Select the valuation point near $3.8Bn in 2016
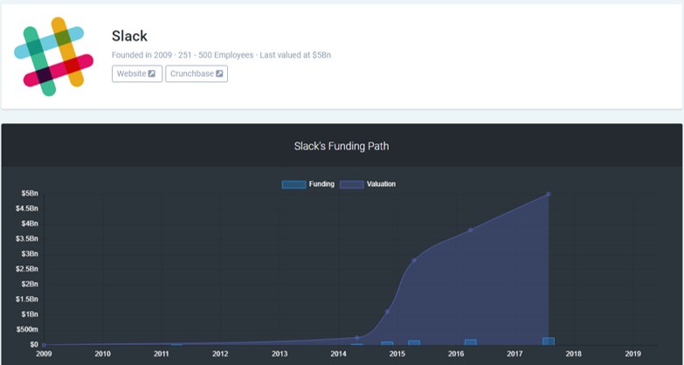 pyautogui.click(x=470, y=230)
